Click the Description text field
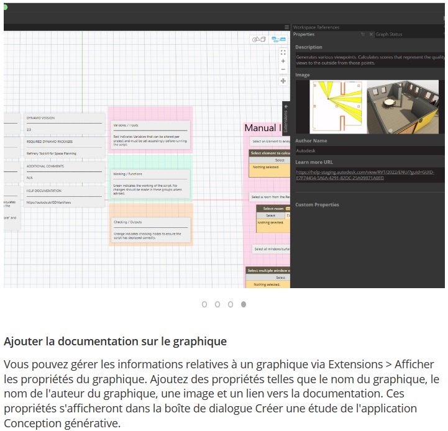The image size is (448, 431). coord(369,60)
